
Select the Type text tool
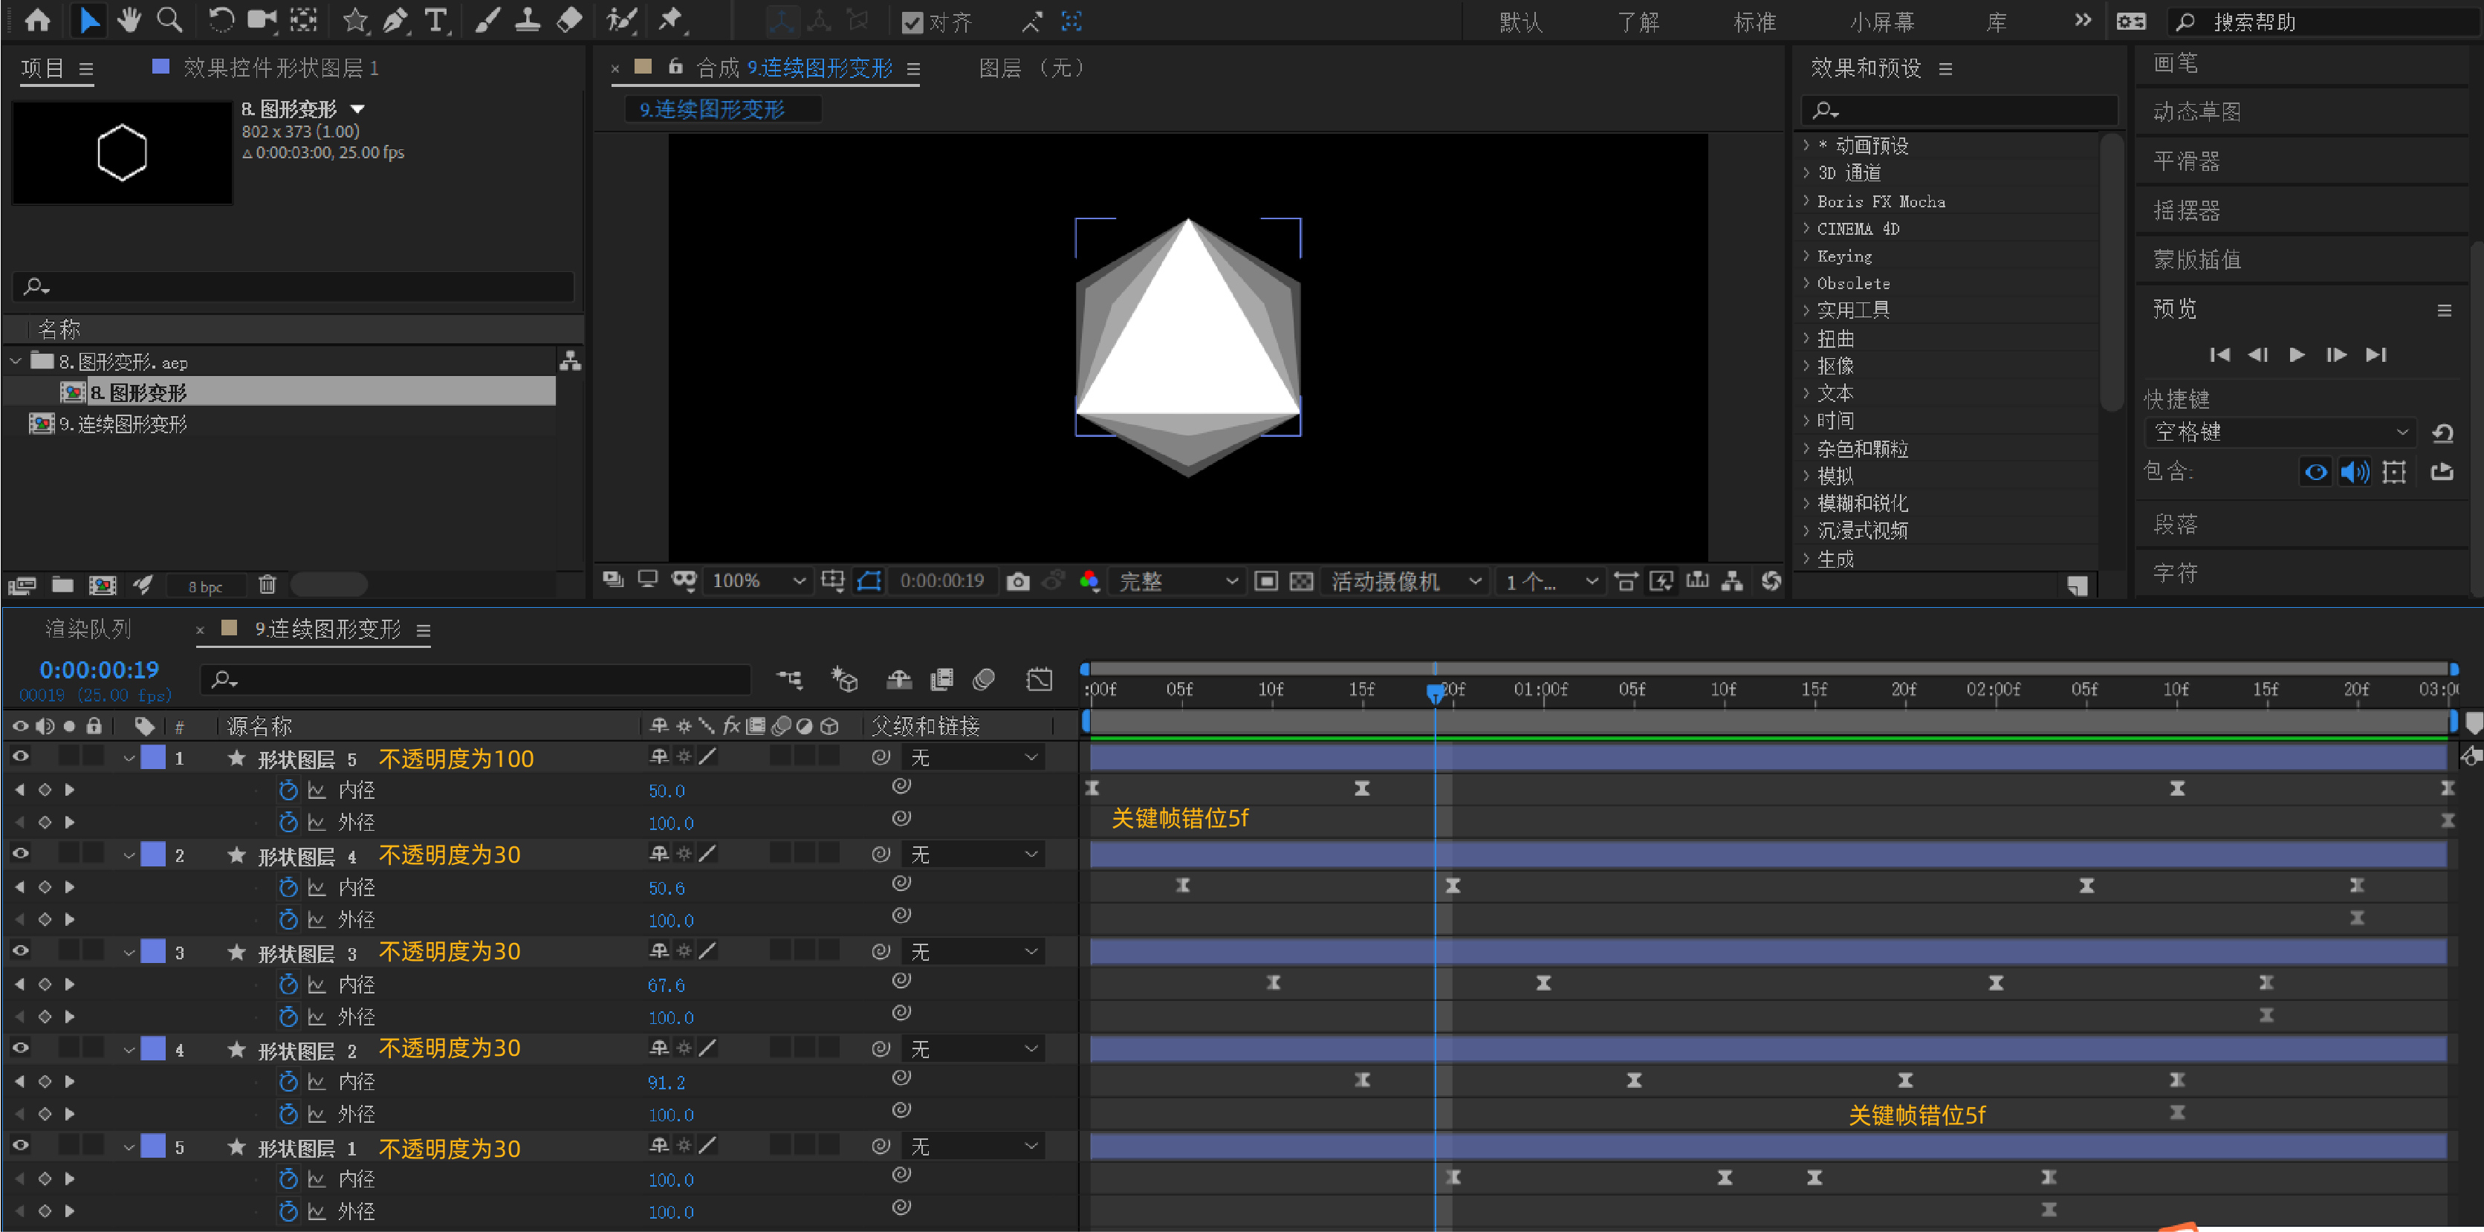437,20
